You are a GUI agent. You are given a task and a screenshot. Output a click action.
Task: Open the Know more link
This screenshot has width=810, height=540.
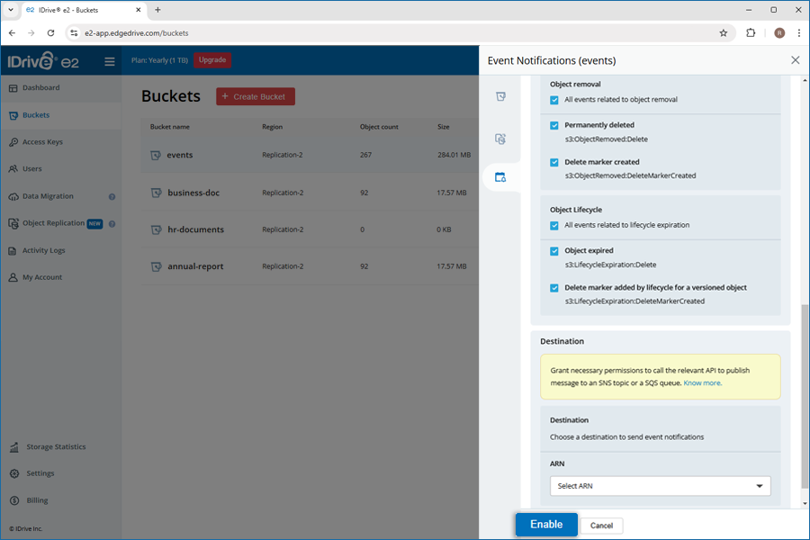click(x=702, y=382)
